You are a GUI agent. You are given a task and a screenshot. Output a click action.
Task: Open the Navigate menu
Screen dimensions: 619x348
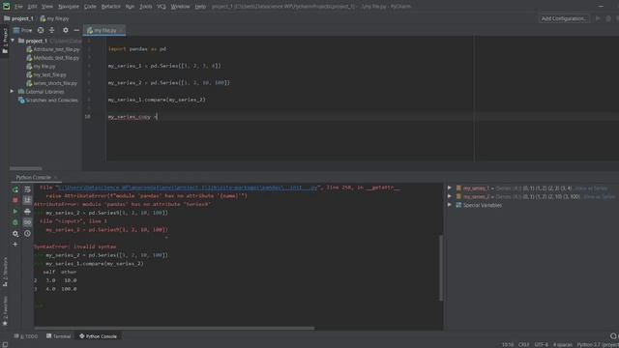click(69, 7)
